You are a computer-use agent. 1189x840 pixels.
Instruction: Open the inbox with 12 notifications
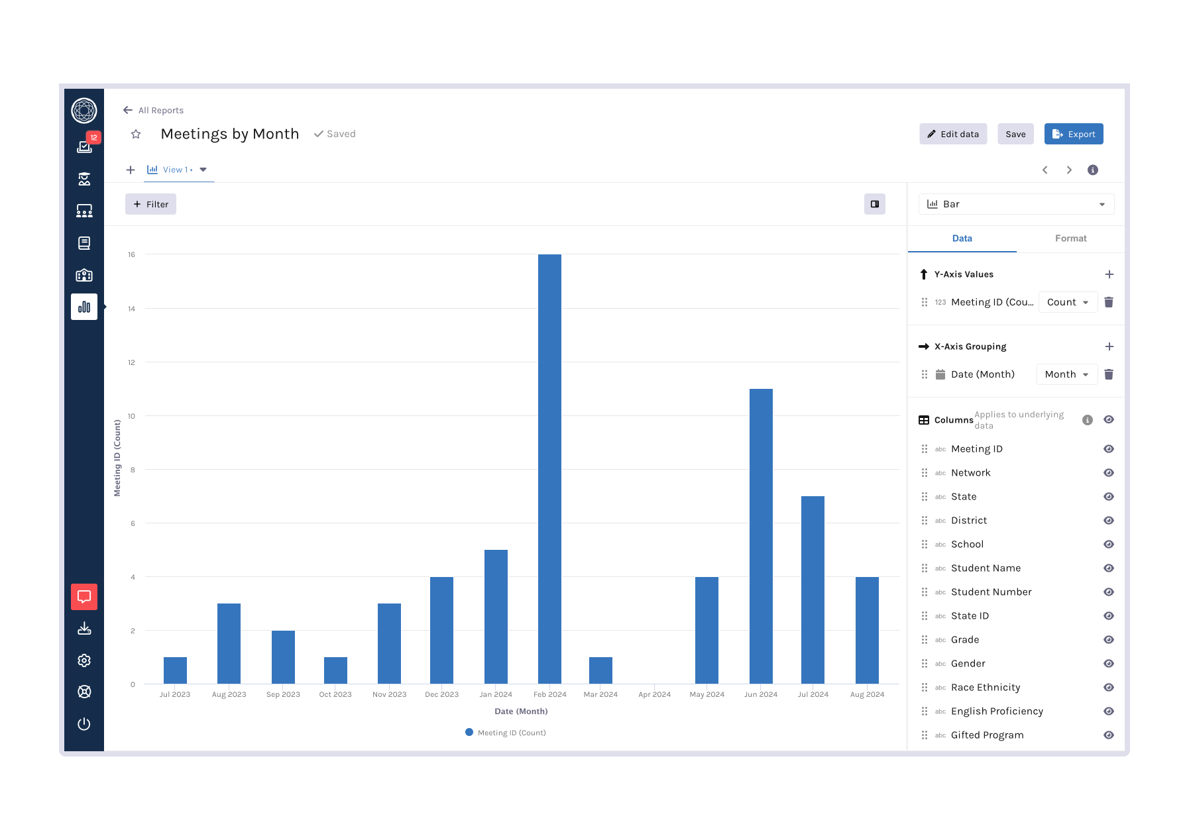(85, 146)
